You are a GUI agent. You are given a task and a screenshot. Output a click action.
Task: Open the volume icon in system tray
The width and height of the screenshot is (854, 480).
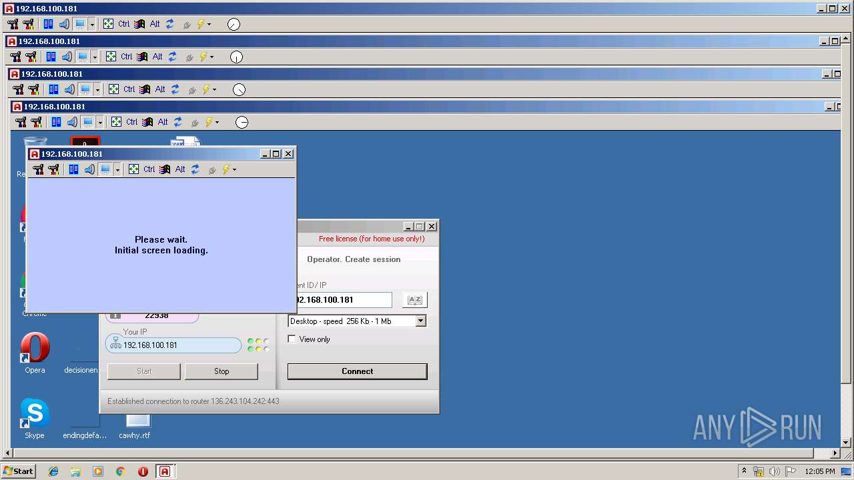(x=774, y=471)
